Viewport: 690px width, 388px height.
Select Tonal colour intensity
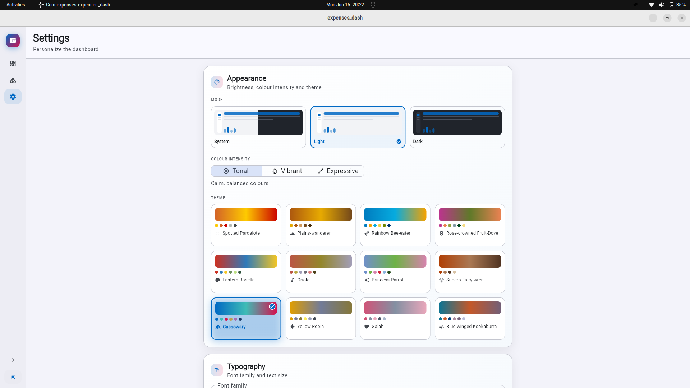236,171
